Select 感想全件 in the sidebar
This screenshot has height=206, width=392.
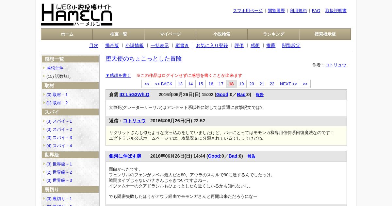tap(55, 68)
